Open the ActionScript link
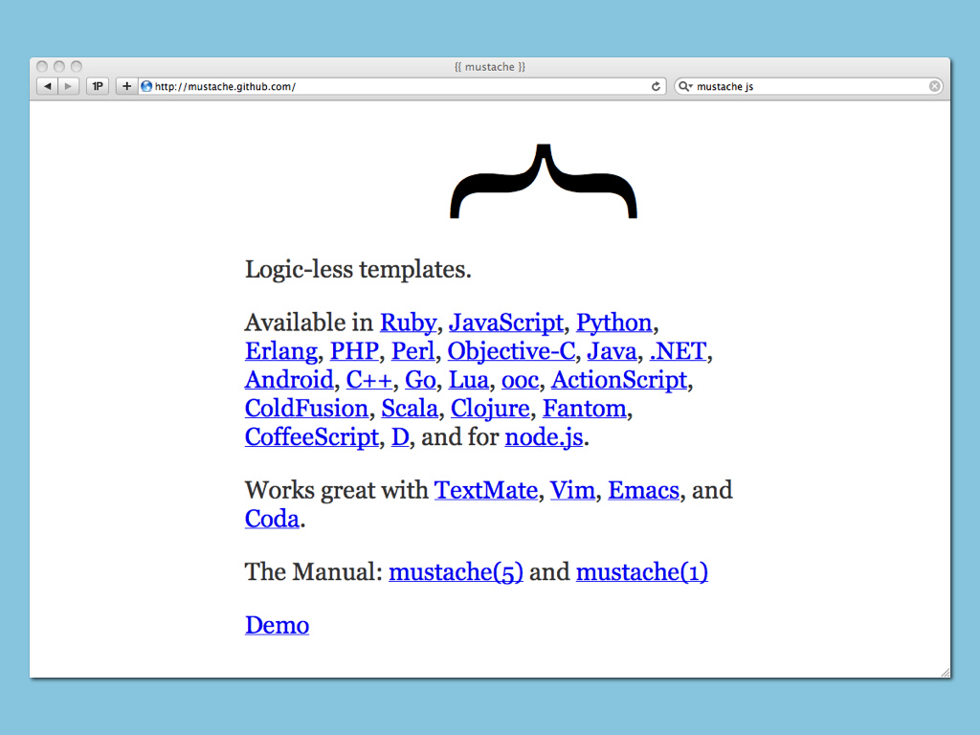The width and height of the screenshot is (980, 735). [x=619, y=380]
